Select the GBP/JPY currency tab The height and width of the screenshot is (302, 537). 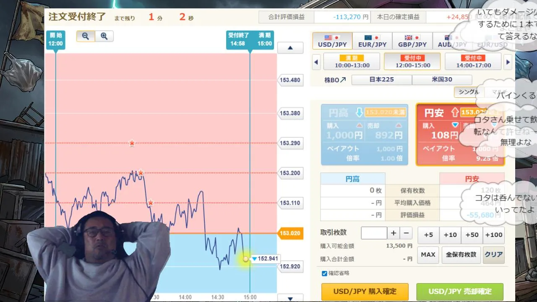(412, 41)
